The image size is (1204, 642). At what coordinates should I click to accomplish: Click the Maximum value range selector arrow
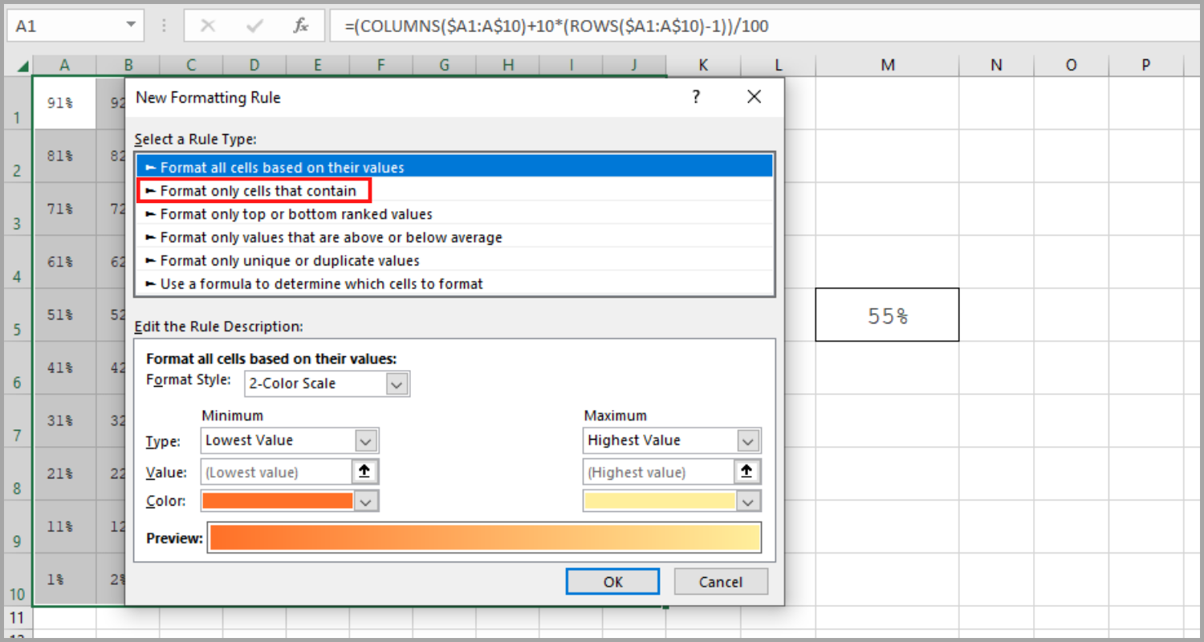[x=746, y=472]
